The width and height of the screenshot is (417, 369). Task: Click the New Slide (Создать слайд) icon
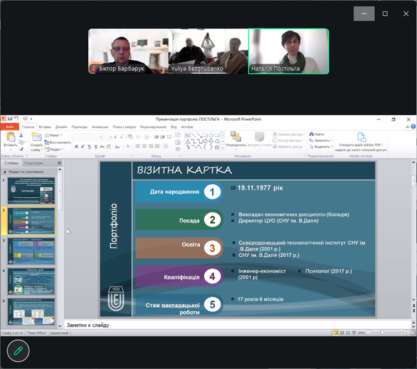[x=36, y=137]
